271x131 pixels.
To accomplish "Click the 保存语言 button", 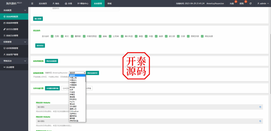I will point(40,45).
